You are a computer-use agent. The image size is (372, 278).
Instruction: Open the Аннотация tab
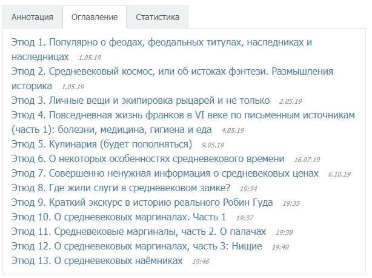click(32, 17)
